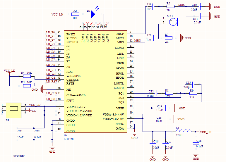
Task: Select the 语音模块 caption text
Action: [19, 156]
